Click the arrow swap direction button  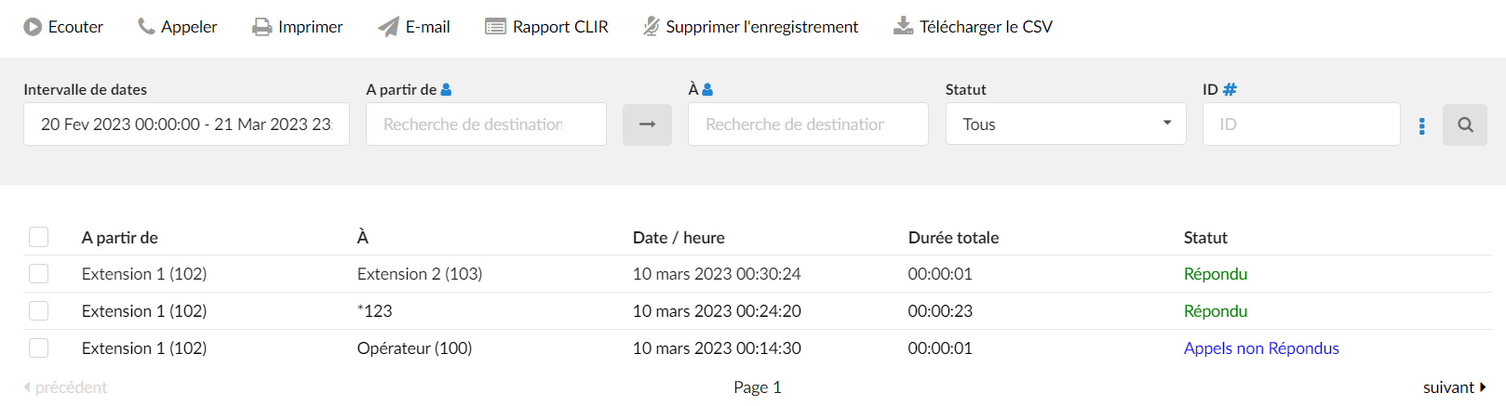click(x=648, y=124)
